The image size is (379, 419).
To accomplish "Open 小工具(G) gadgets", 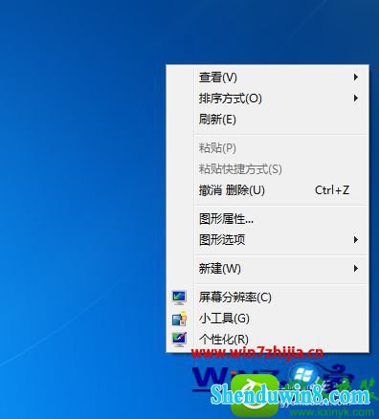I will click(267, 319).
